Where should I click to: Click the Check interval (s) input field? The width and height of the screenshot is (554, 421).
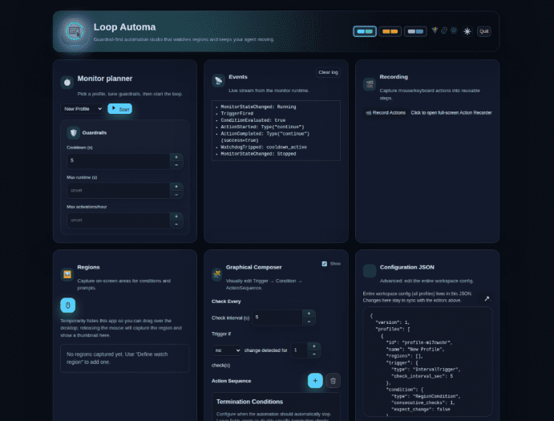coord(277,318)
